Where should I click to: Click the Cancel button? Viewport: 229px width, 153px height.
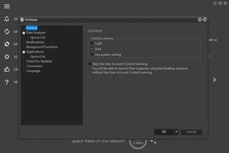point(191,132)
